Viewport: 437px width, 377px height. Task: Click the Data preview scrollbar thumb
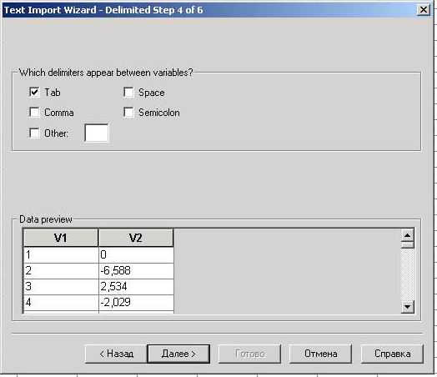pyautogui.click(x=408, y=245)
